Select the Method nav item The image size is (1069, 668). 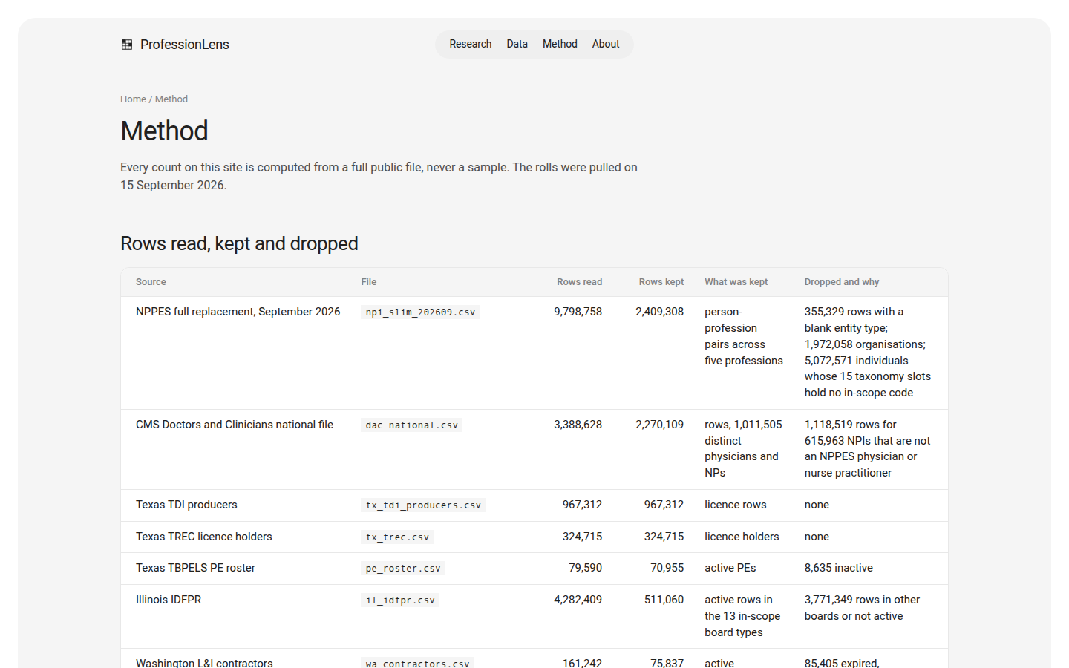[560, 44]
